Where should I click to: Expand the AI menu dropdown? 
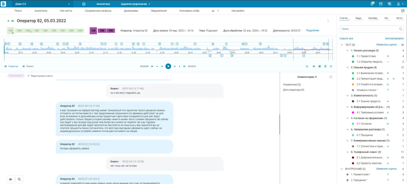215,11
